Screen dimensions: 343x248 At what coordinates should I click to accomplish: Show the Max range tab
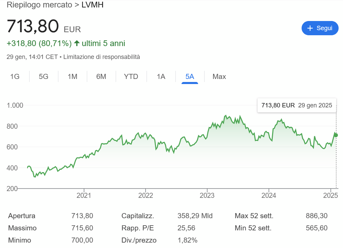(x=219, y=77)
